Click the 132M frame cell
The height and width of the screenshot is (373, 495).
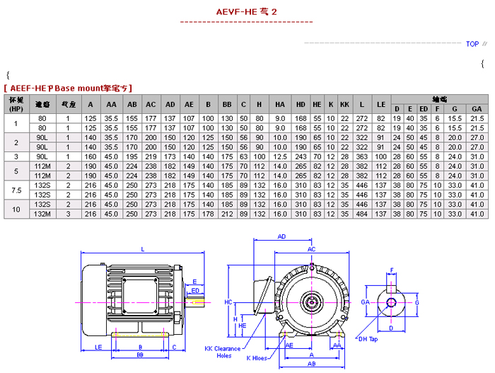(x=42, y=213)
